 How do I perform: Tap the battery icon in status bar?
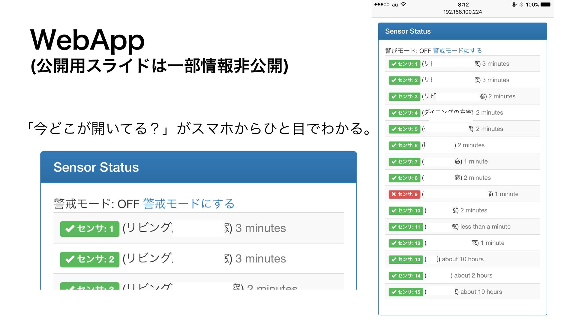(x=546, y=4)
